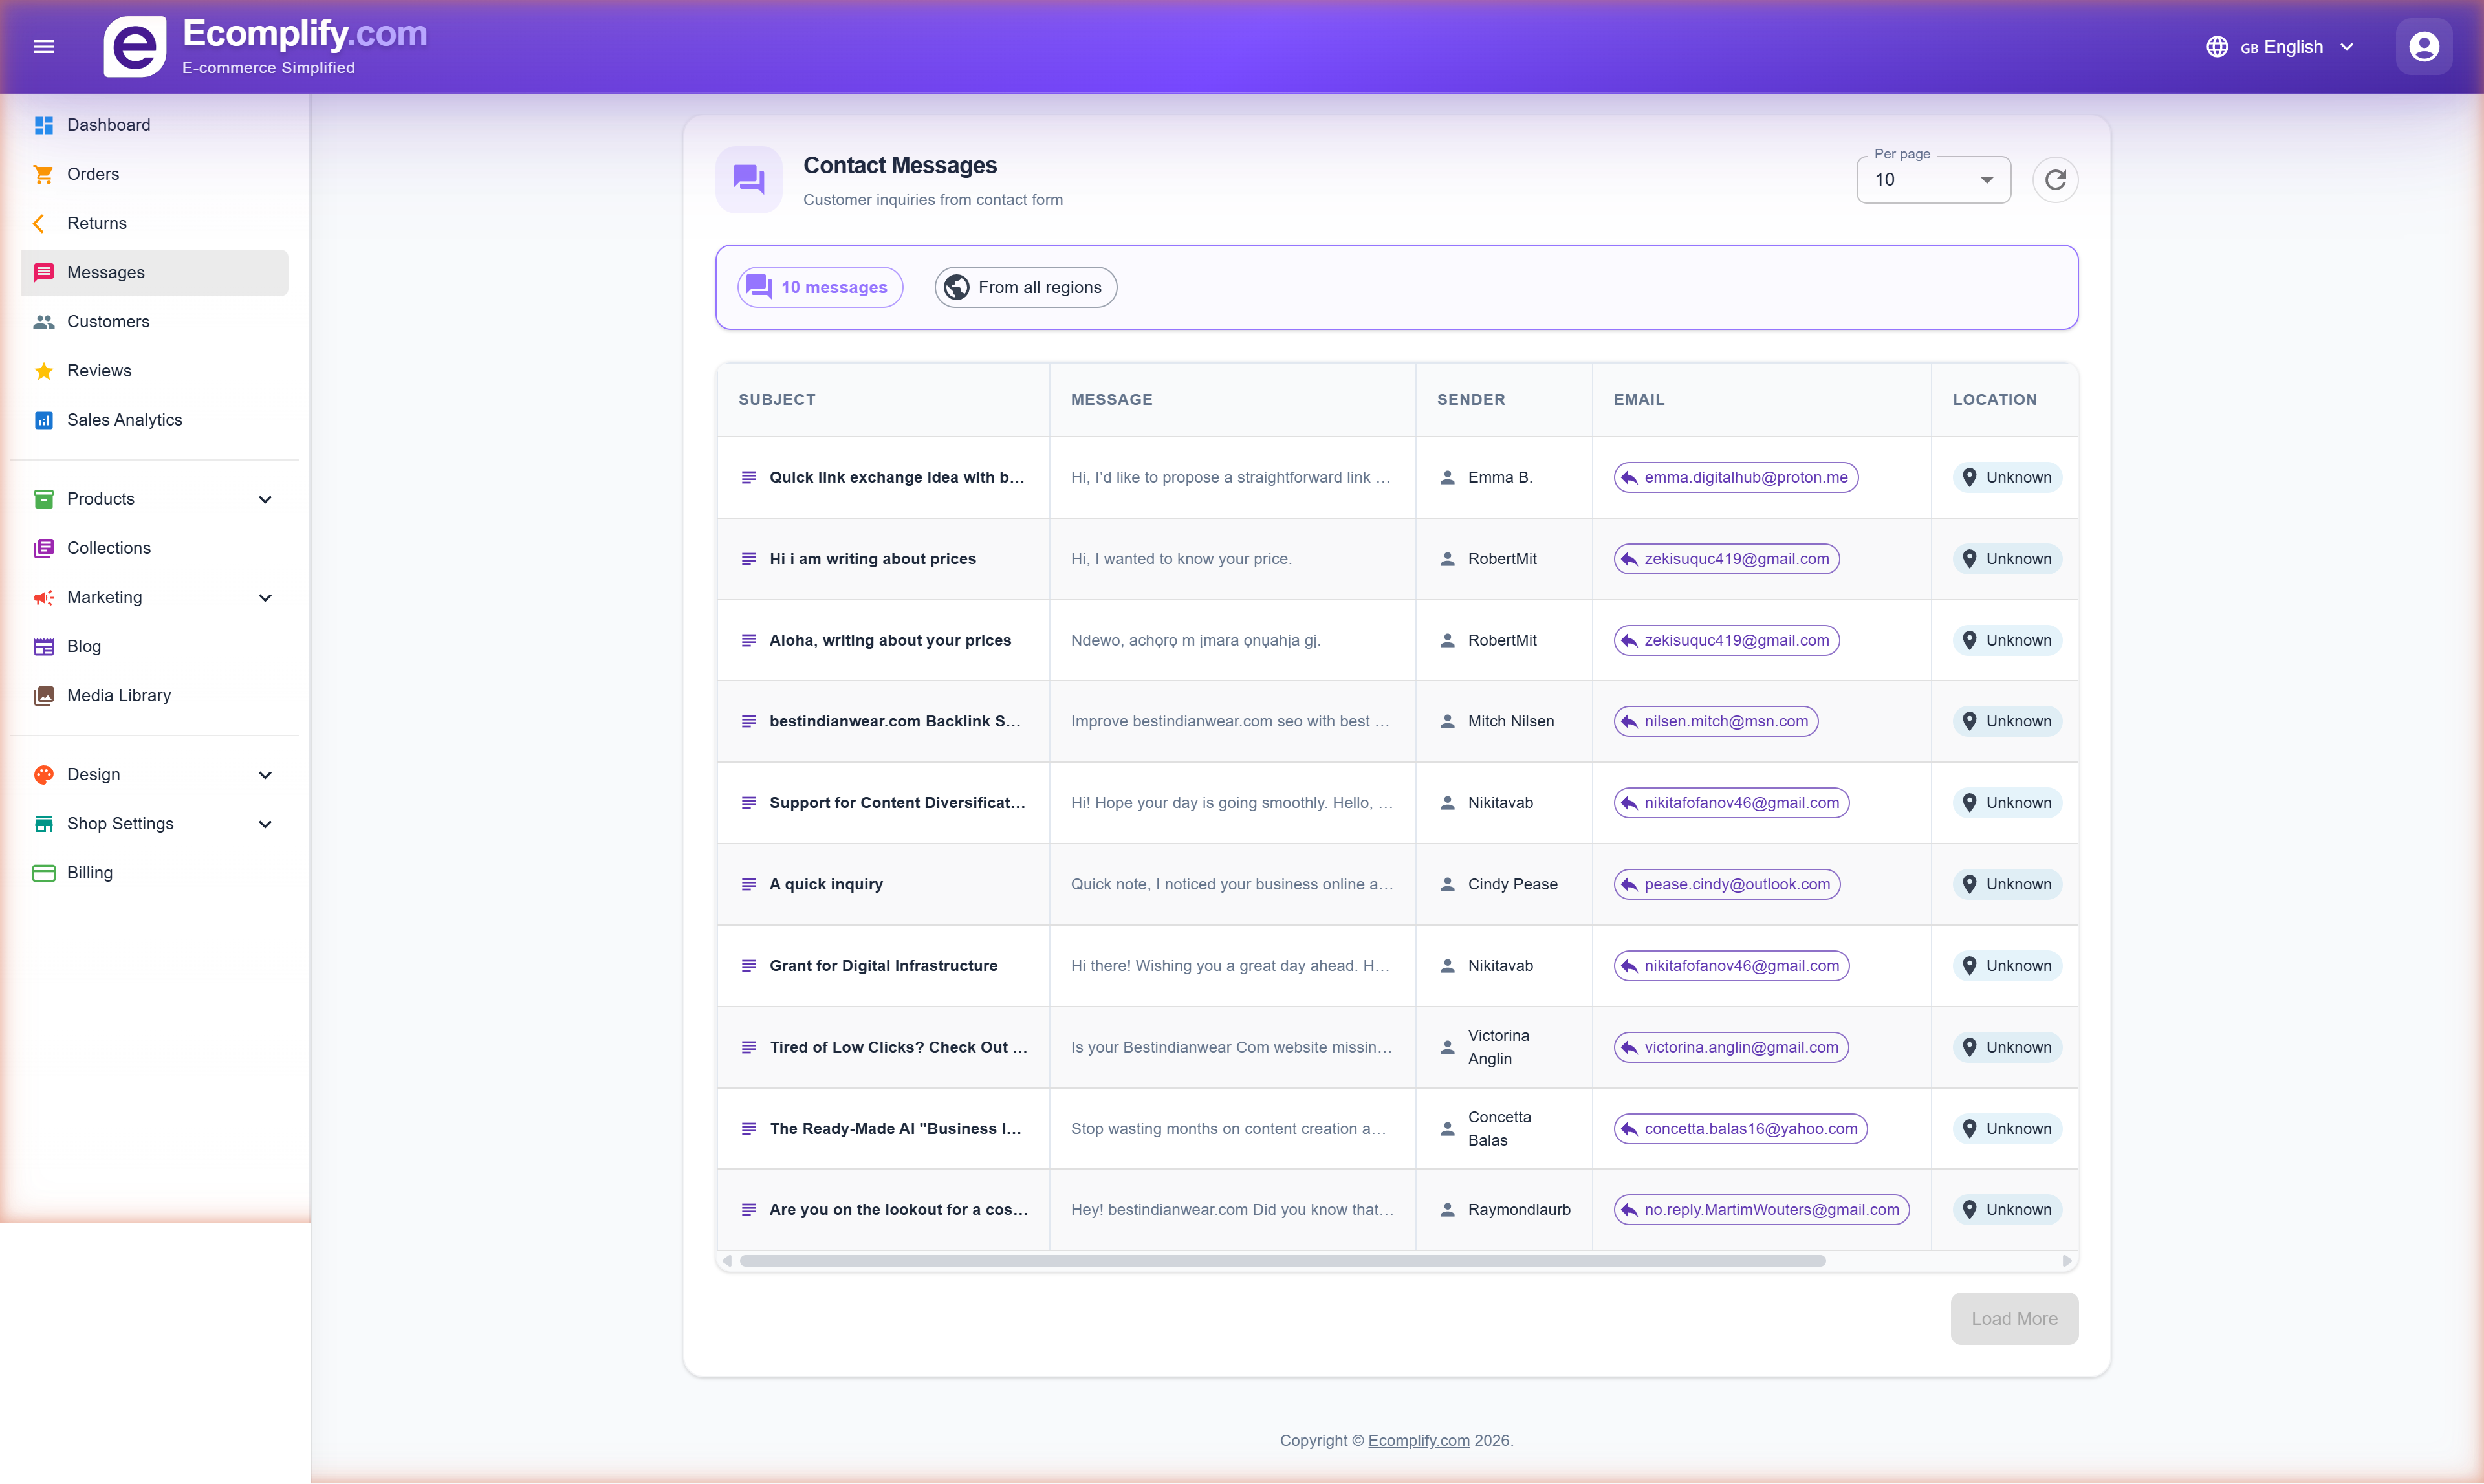Viewport: 2484px width, 1484px height.
Task: Click the globe language icon
Action: point(2216,47)
